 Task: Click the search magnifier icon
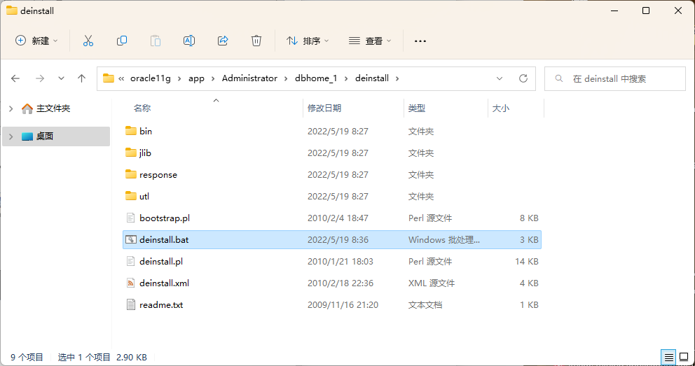559,78
